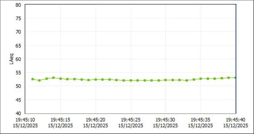Click the LAeq y-axis title
The width and height of the screenshot is (254, 134).
12,59
